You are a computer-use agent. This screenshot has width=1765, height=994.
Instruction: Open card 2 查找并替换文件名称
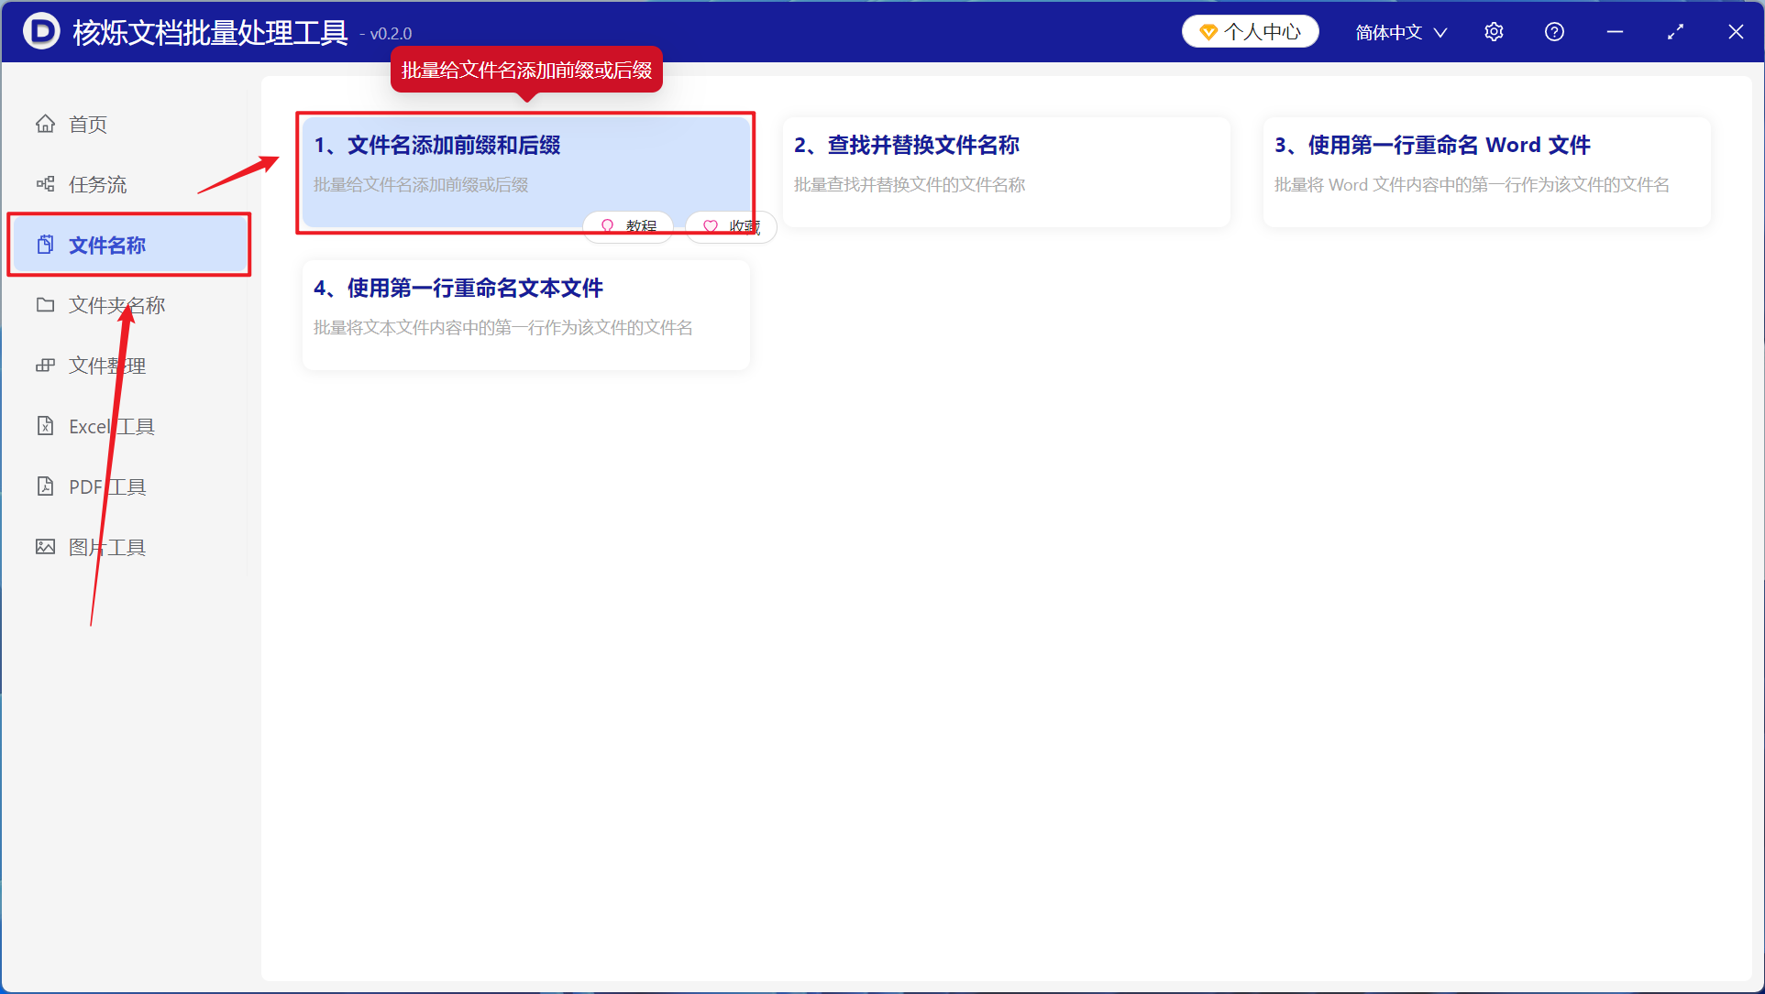tap(1007, 172)
